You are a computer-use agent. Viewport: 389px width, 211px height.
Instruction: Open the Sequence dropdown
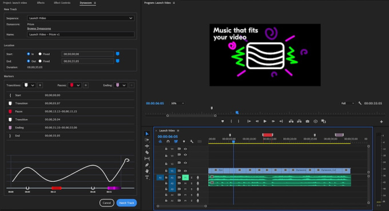[81, 18]
